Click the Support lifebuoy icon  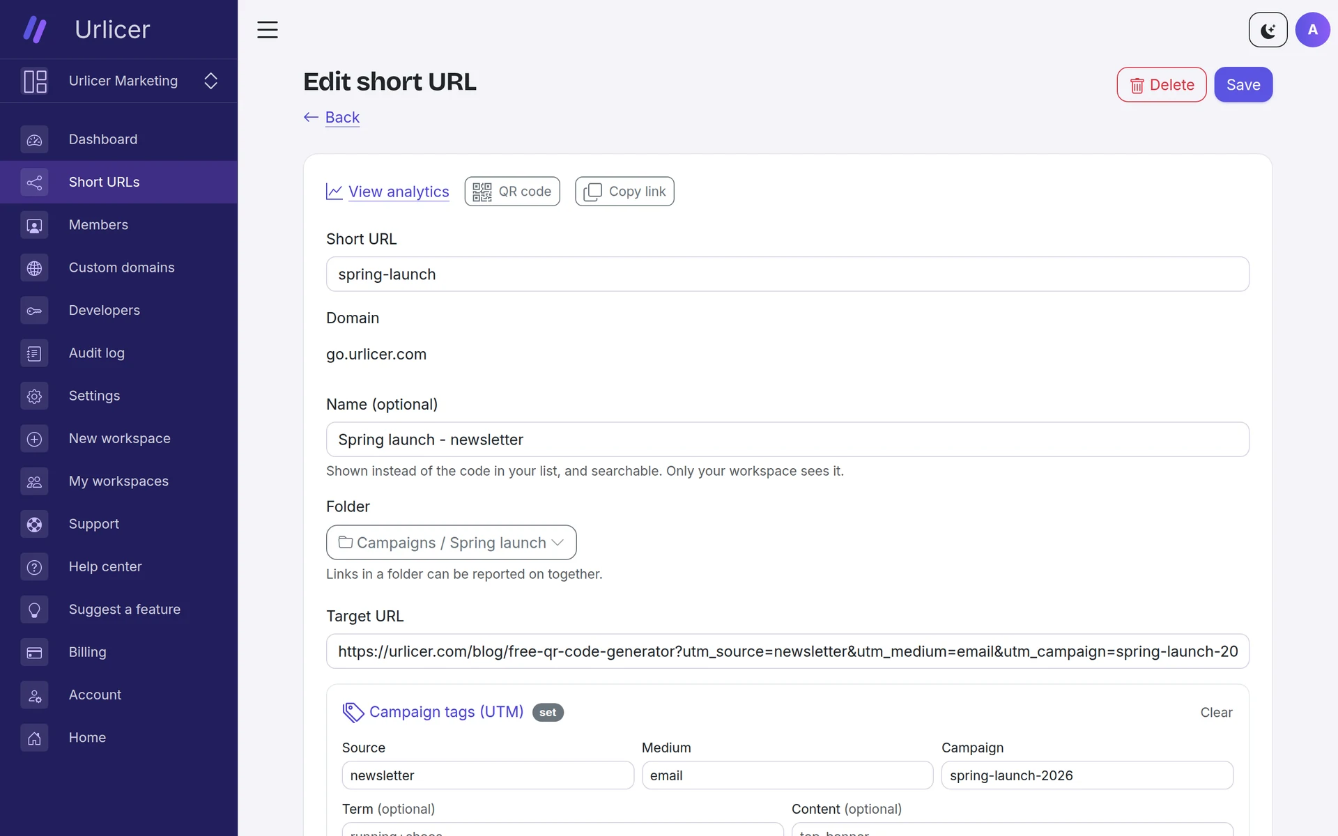tap(34, 525)
